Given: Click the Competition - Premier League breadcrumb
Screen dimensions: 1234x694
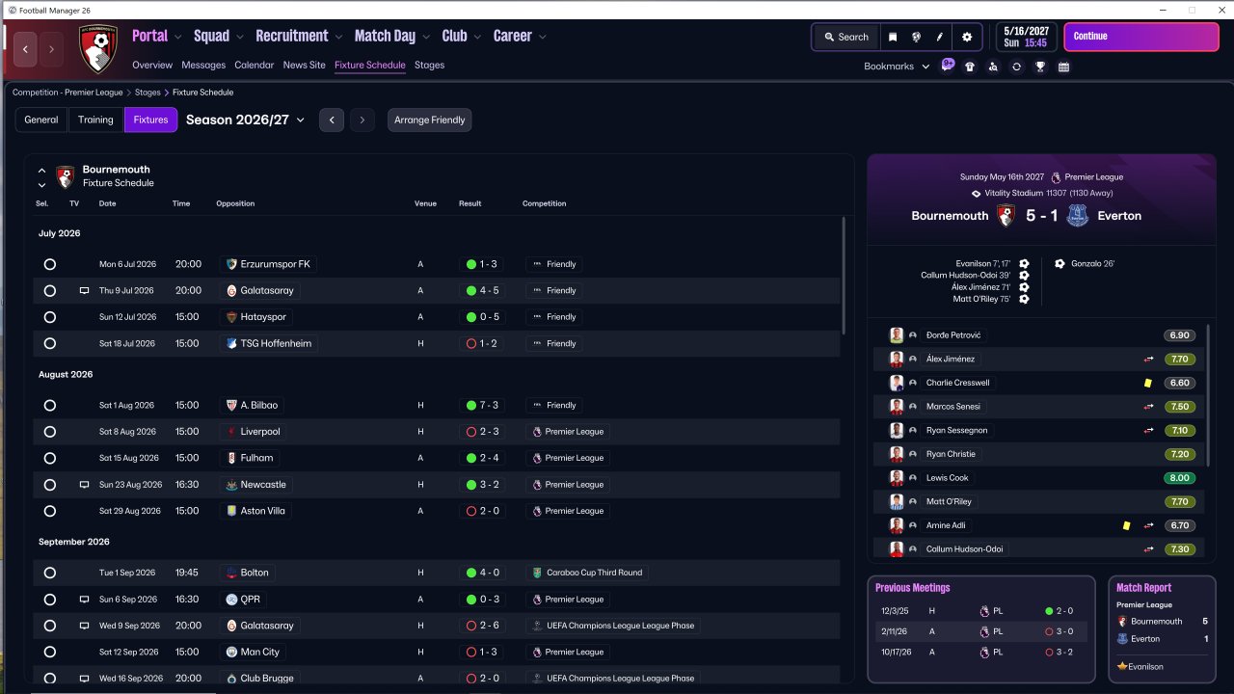Looking at the screenshot, I should click(67, 93).
